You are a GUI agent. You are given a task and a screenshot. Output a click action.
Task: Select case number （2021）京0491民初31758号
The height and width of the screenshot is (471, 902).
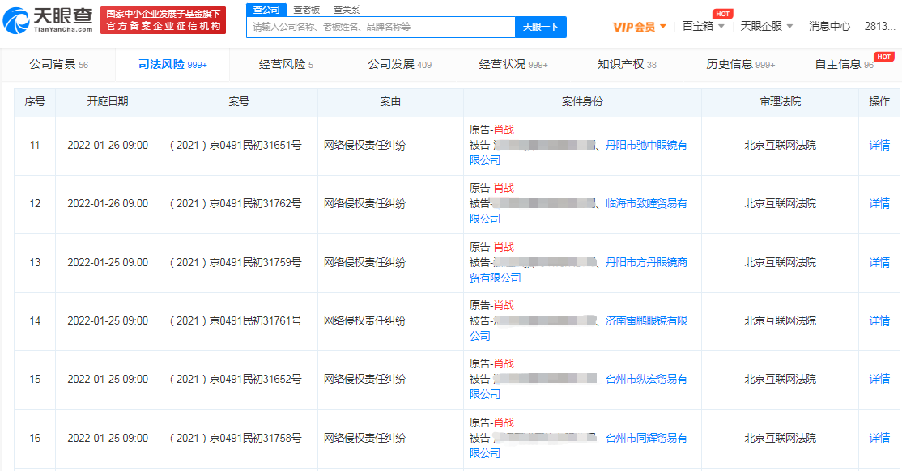pyautogui.click(x=236, y=438)
